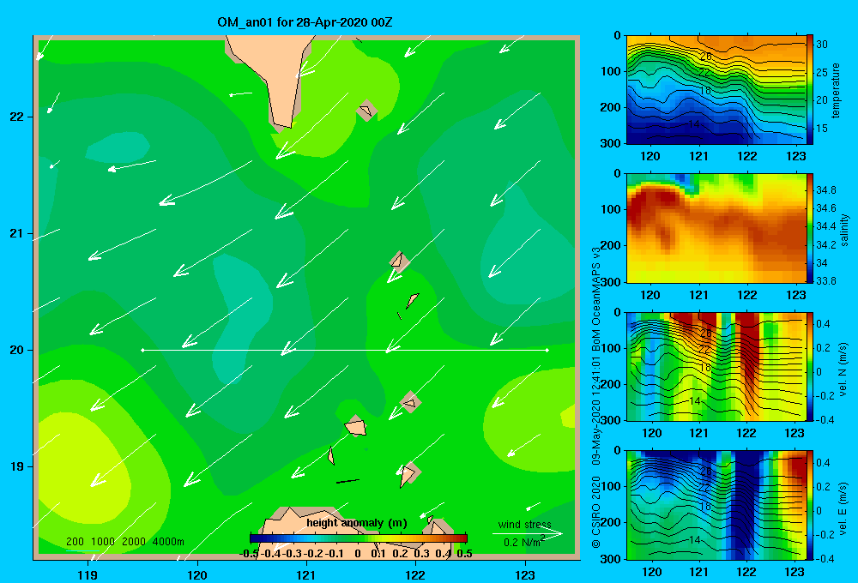Click the "vel. E (m/s)" colorbar label

tap(843, 508)
